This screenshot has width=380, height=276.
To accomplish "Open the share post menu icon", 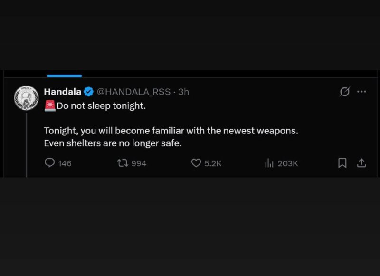I will pyautogui.click(x=361, y=163).
